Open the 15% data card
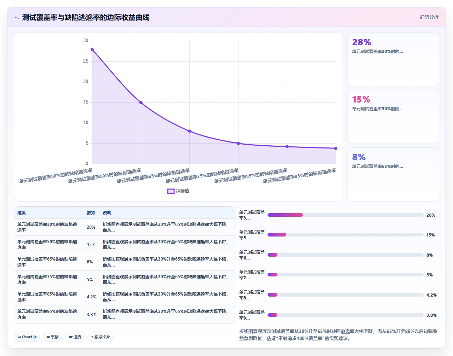The height and width of the screenshot is (356, 453). 393,117
